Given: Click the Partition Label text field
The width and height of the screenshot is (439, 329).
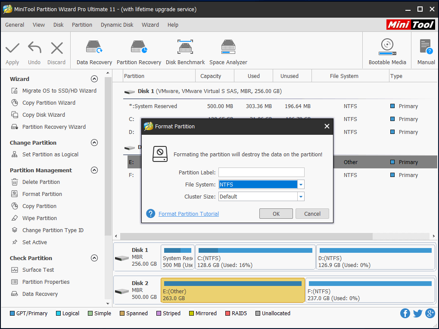Looking at the screenshot, I should point(261,172).
